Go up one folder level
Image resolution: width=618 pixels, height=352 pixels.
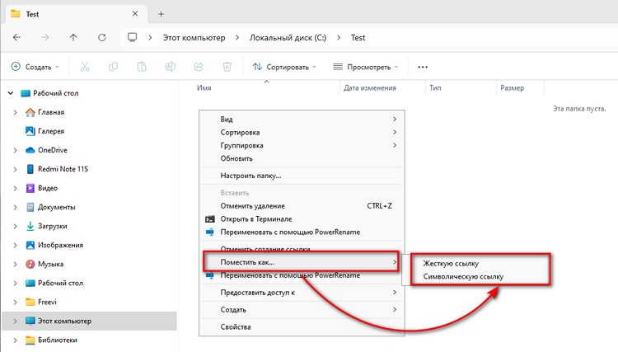coord(73,37)
